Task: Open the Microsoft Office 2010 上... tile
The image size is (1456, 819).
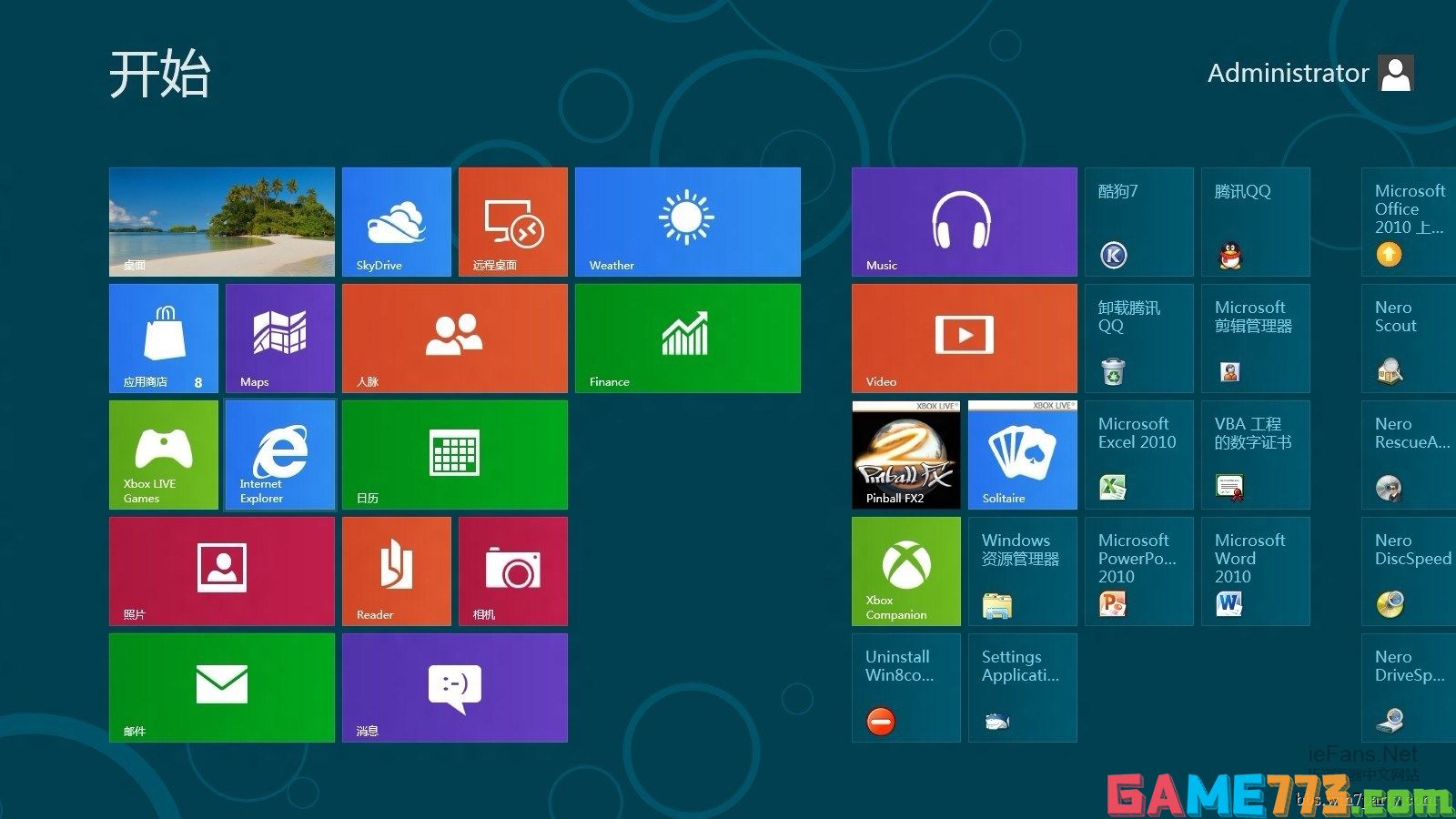Action: click(1409, 222)
